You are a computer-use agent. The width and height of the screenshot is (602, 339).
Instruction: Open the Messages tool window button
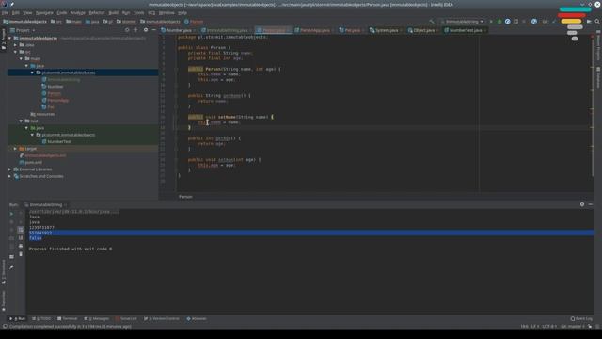coord(96,319)
